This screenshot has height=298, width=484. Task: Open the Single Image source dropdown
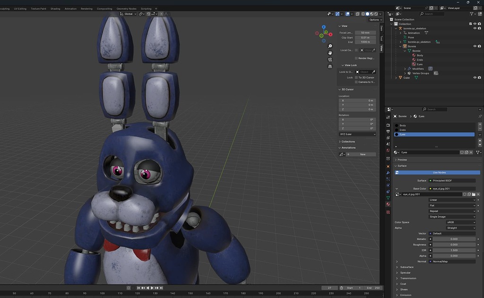(x=452, y=217)
